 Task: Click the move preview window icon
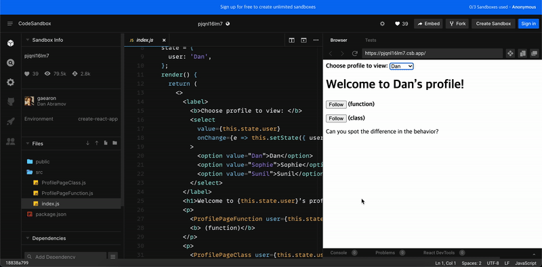pos(510,53)
